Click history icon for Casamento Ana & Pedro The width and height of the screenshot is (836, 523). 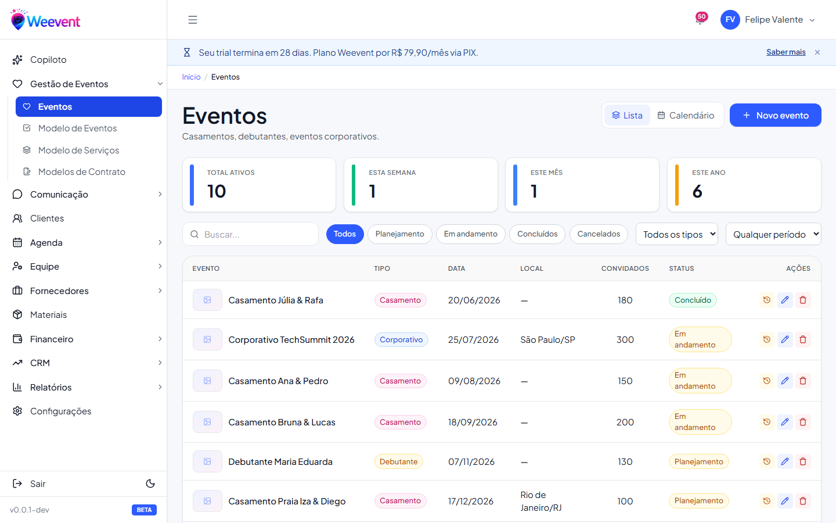coord(767,381)
